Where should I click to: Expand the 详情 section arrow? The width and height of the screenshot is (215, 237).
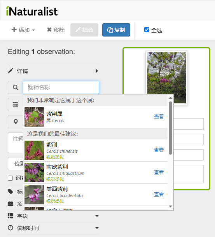point(97,71)
